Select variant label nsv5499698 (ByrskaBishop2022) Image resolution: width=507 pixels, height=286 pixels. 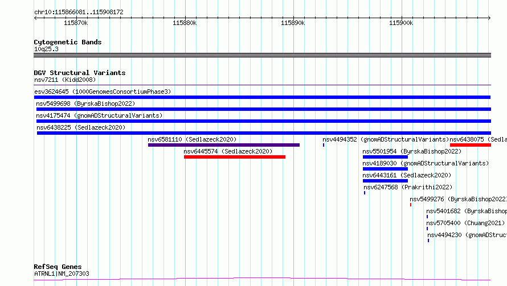85,103
